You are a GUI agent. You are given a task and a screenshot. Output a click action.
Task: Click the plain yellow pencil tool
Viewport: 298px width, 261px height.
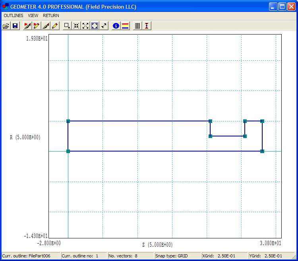click(x=55, y=26)
